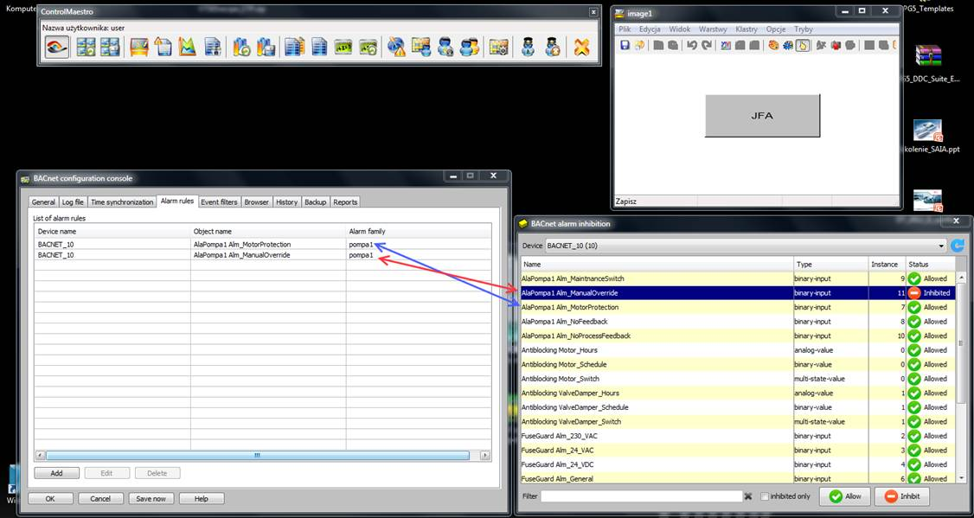Select the hand pointer tool in image1
Screen dimensions: 974x518
(803, 45)
